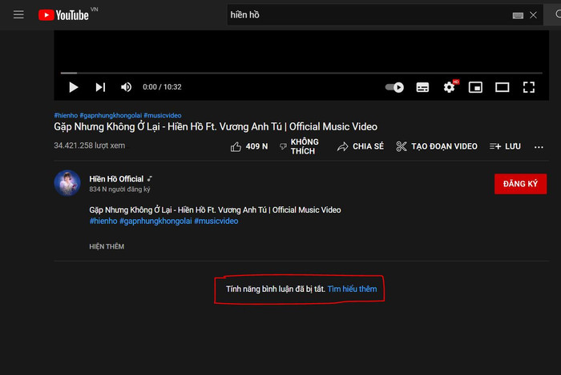561x375 pixels.
Task: Open #hienho hashtag above the title
Action: pyautogui.click(x=66, y=115)
